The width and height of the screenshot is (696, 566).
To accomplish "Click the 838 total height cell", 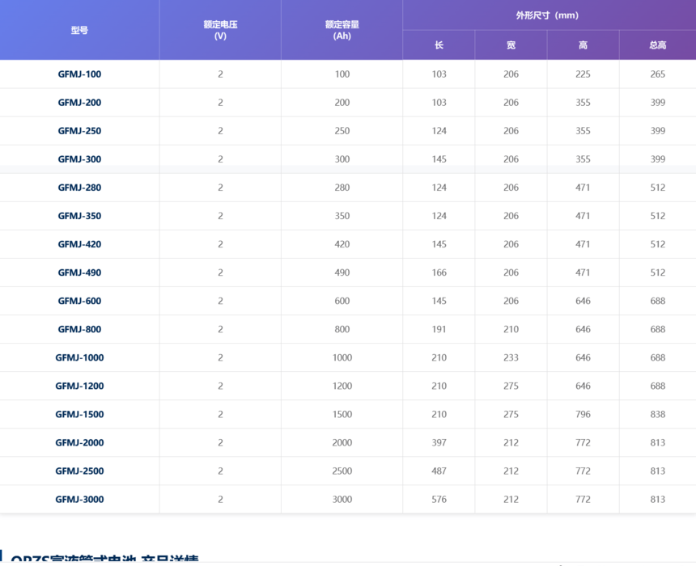I will pyautogui.click(x=657, y=414).
